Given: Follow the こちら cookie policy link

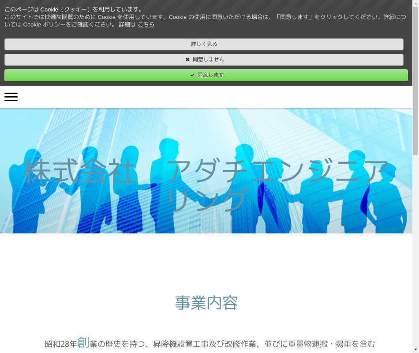Looking at the screenshot, I should 146,25.
